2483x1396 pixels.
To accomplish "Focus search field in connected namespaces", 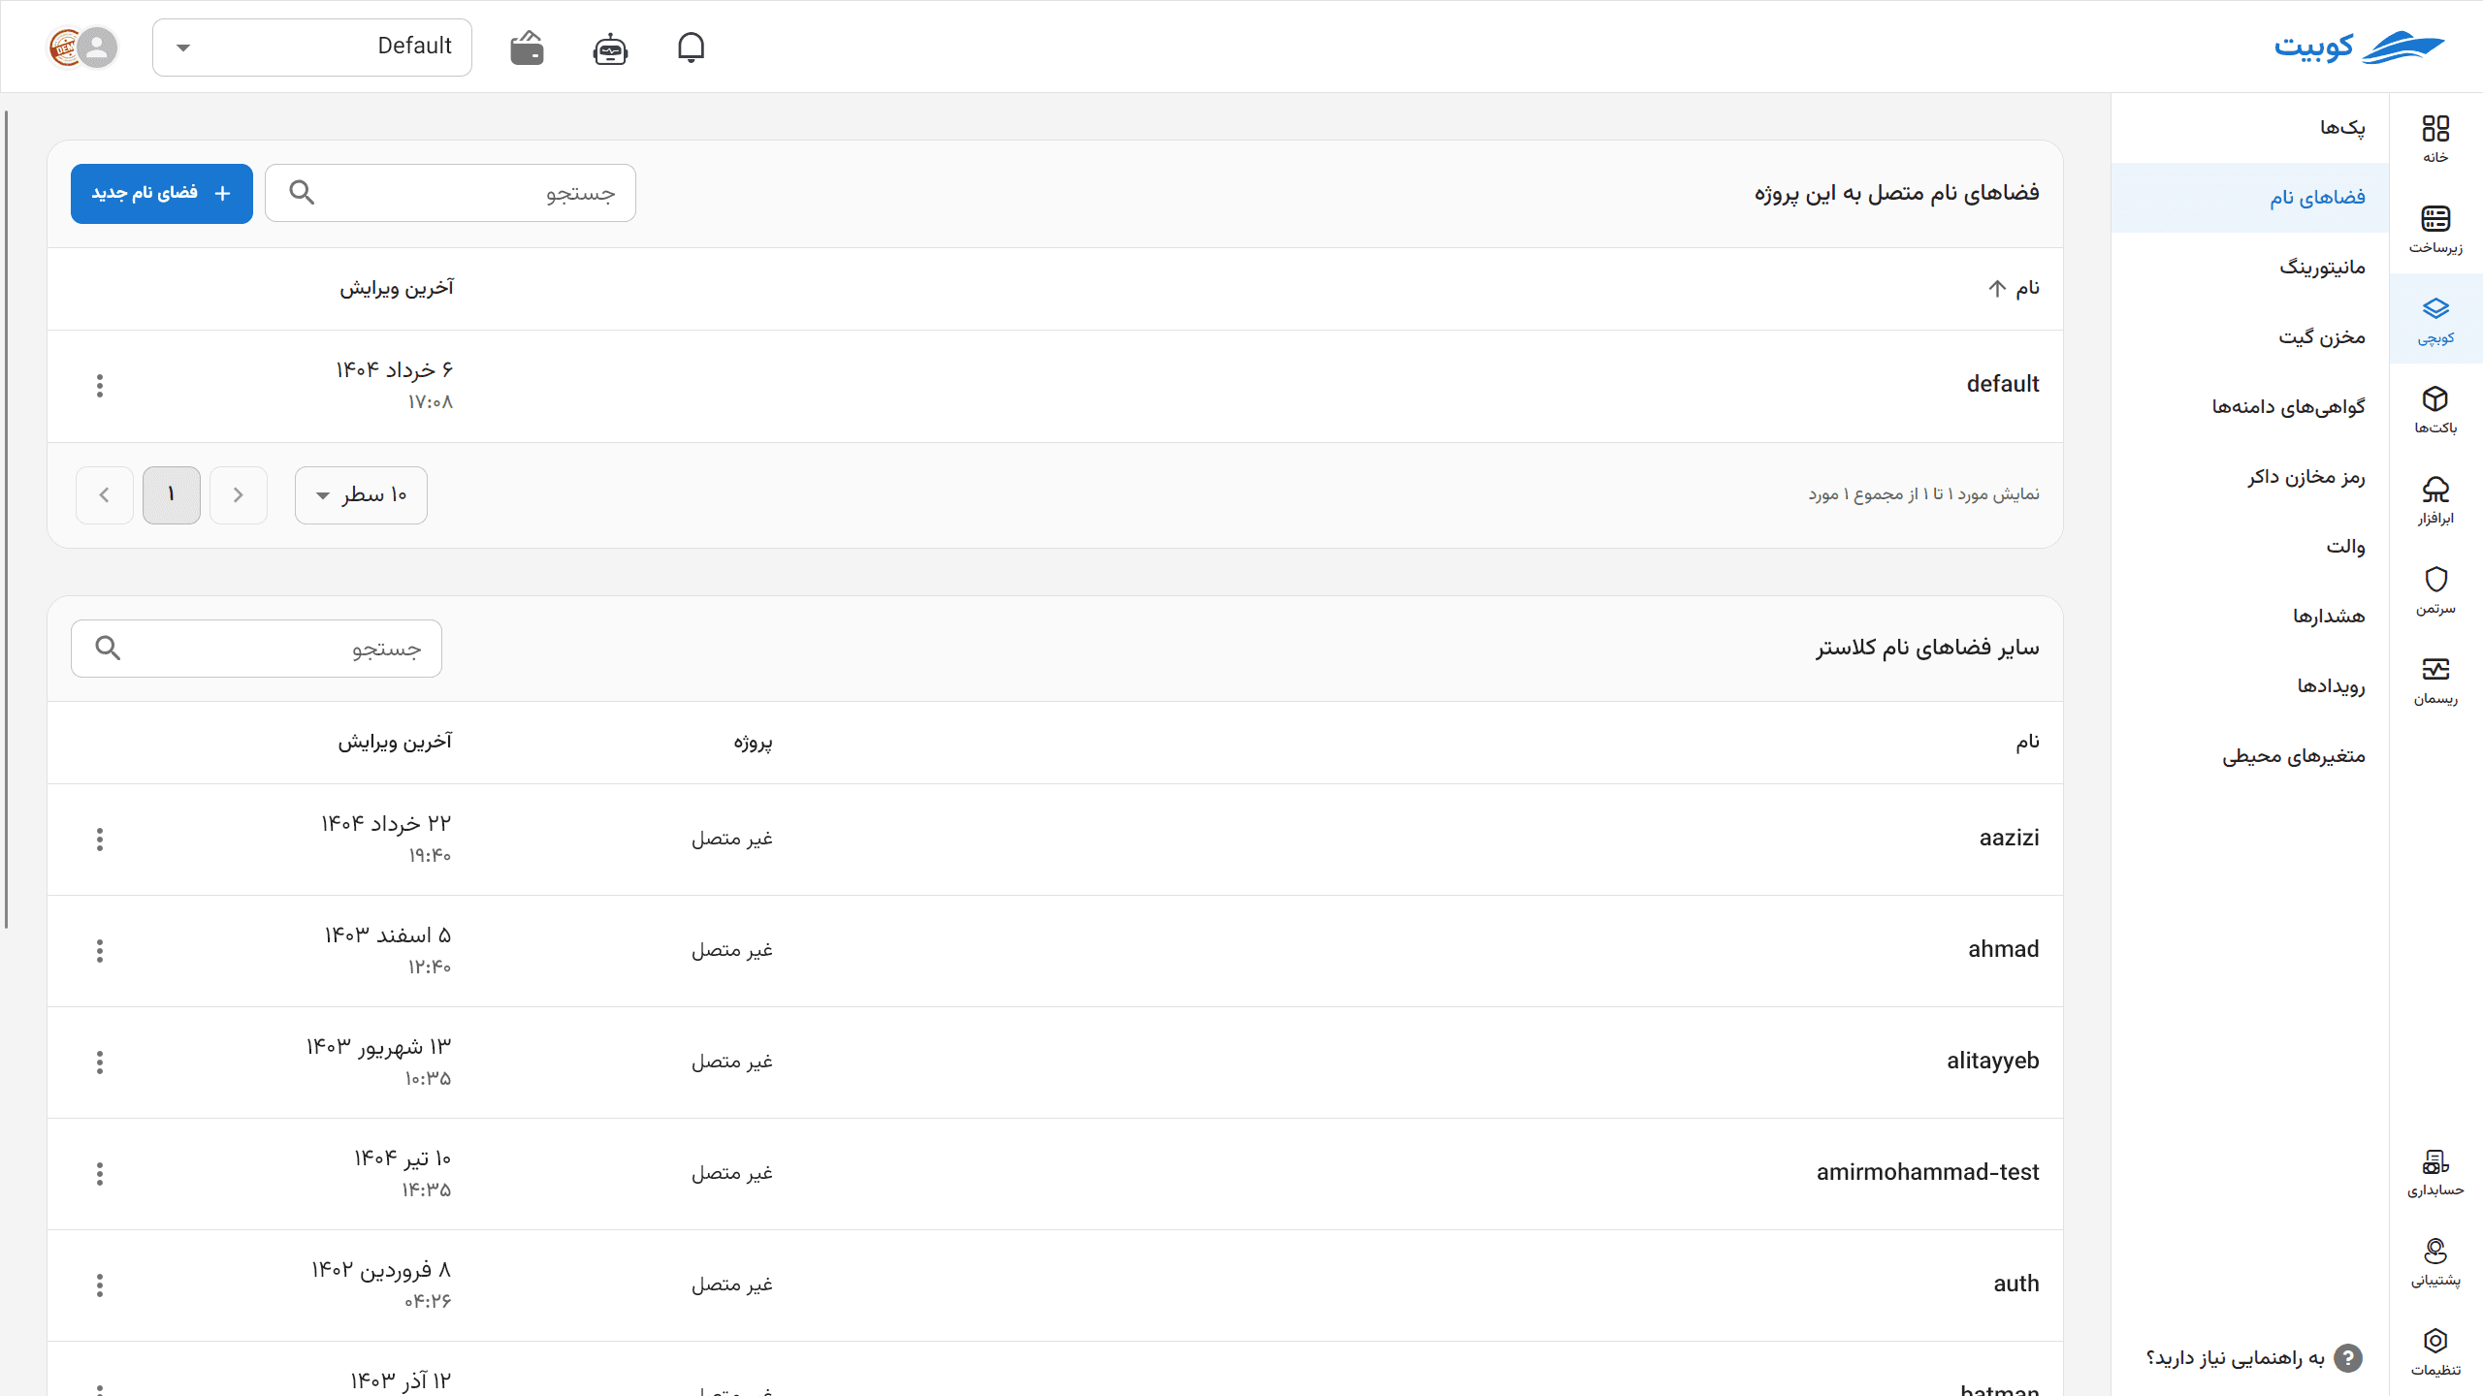I will (x=450, y=193).
